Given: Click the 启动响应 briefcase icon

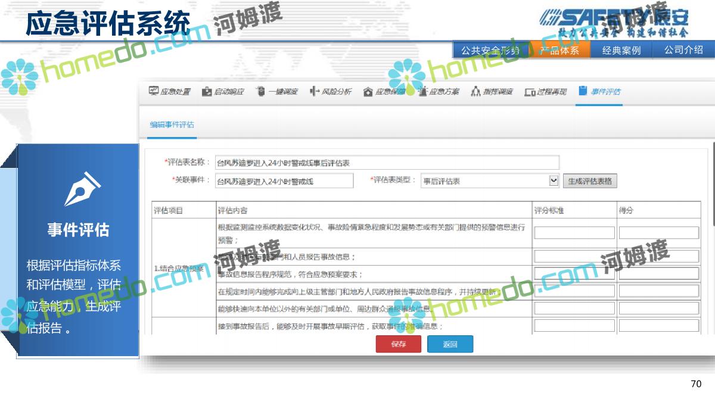Looking at the screenshot, I should pos(207,91).
